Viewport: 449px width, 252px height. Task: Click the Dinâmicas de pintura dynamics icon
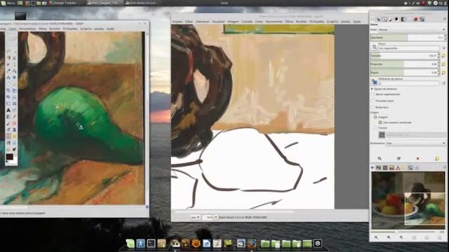(x=374, y=82)
